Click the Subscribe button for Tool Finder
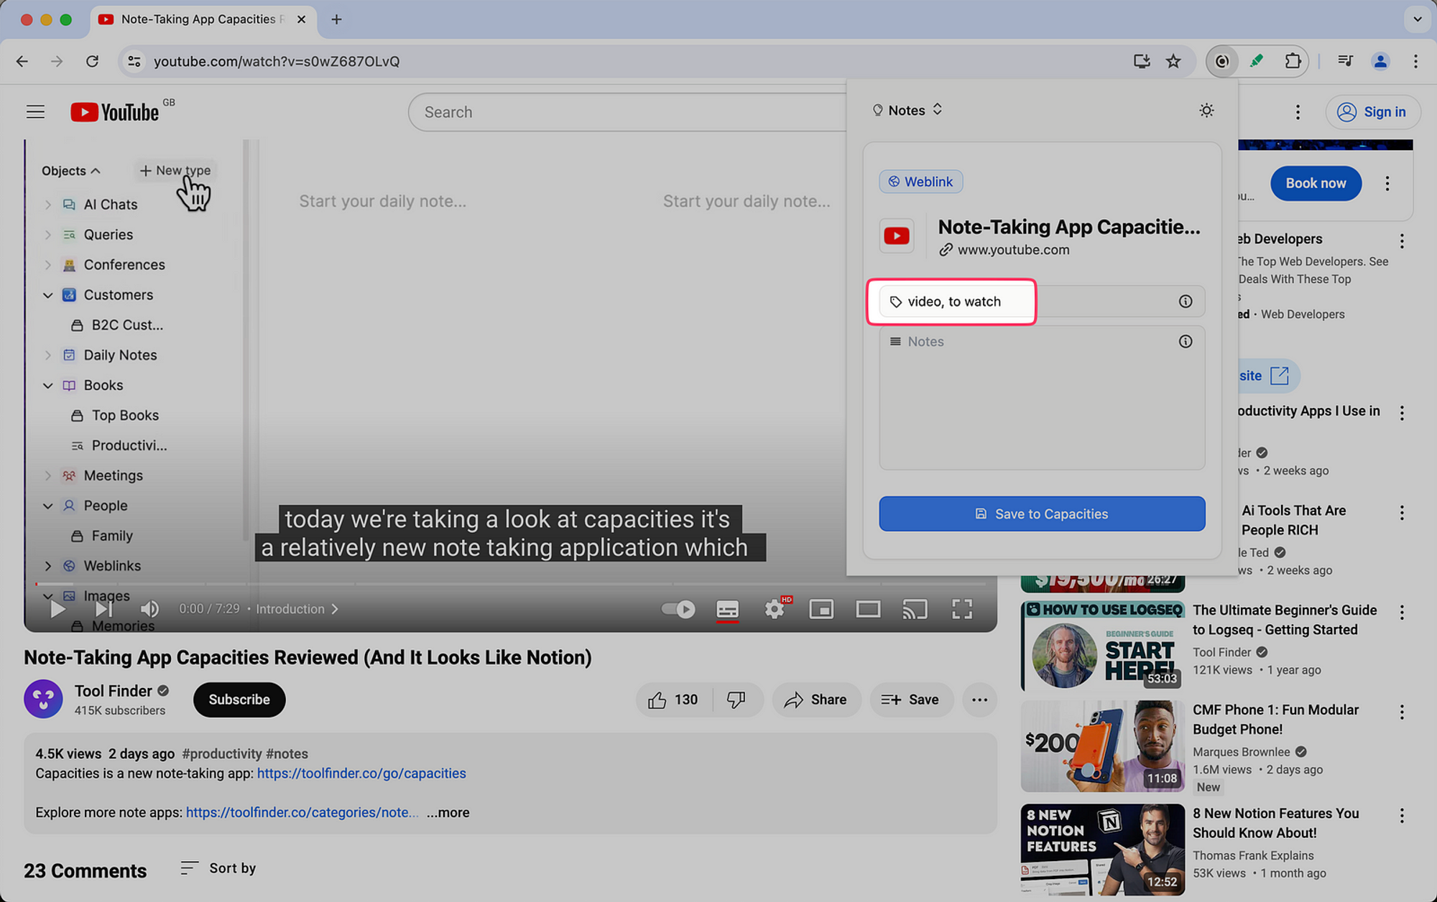This screenshot has height=902, width=1437. (x=239, y=698)
